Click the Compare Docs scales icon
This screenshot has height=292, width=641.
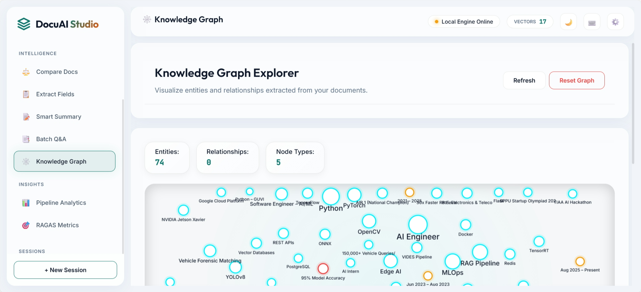pos(26,72)
